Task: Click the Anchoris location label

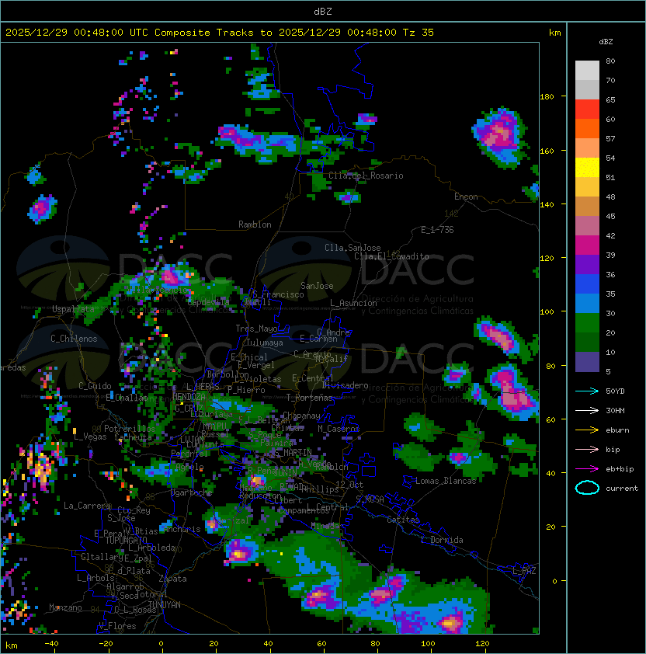Action: point(182,529)
